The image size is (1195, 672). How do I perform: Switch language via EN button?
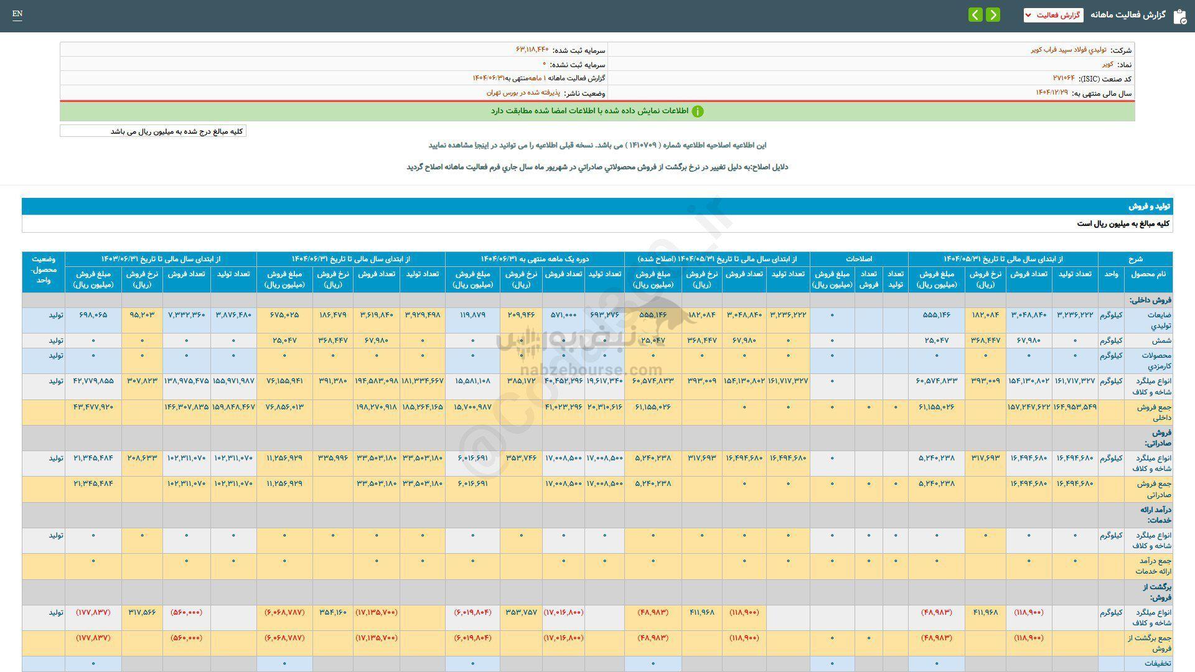[x=17, y=14]
